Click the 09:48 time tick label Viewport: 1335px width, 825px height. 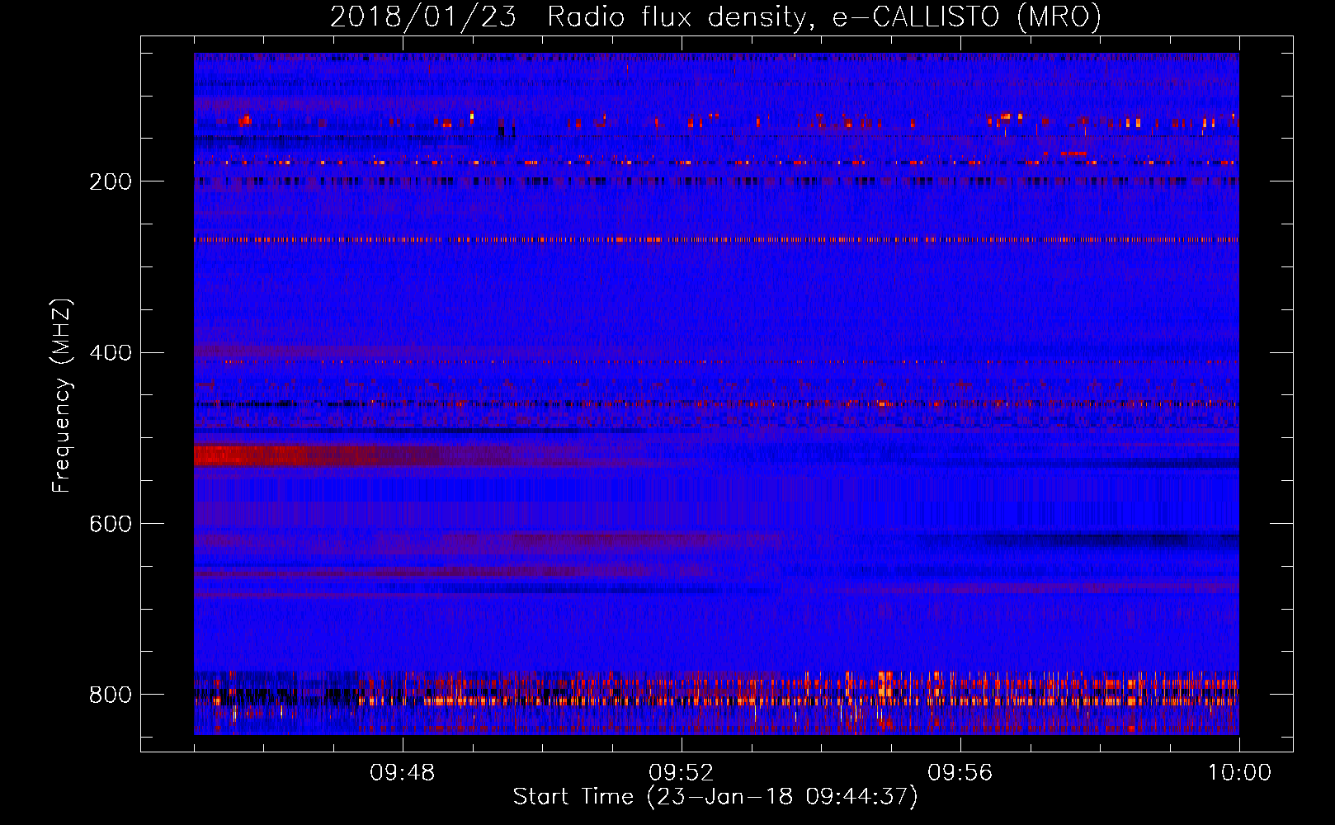coord(403,773)
